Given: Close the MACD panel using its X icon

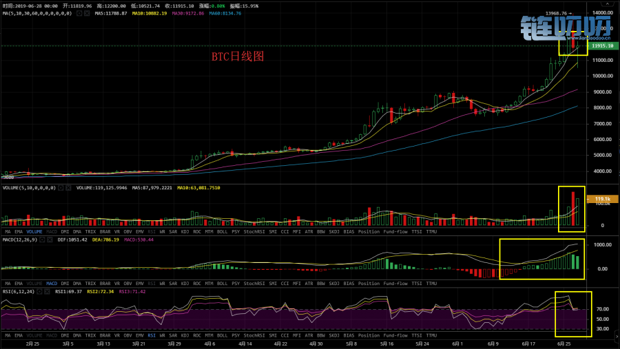Looking at the screenshot, I should pos(51,240).
